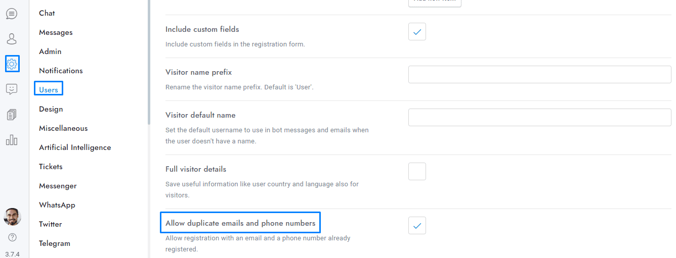Screen dimensions: 676x258
Task: Open the Telegram settings tab
Action: (x=55, y=243)
